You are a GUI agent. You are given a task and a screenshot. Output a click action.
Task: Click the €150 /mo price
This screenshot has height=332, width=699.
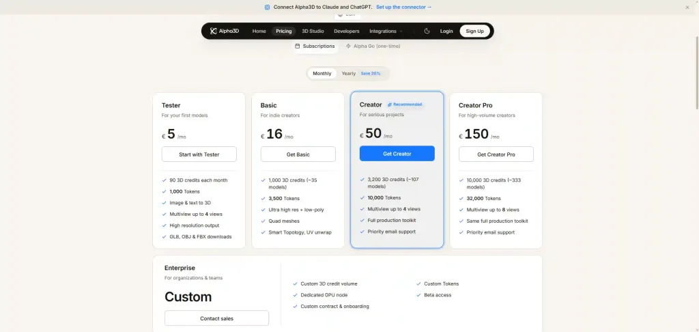[479, 135]
